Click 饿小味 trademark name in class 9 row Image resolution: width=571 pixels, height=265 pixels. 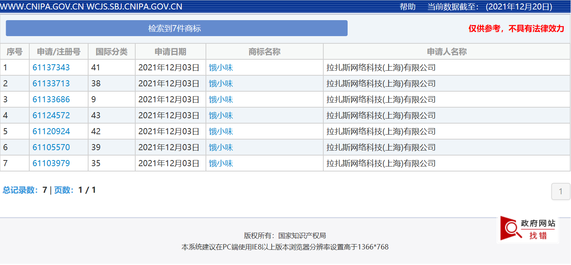click(221, 100)
